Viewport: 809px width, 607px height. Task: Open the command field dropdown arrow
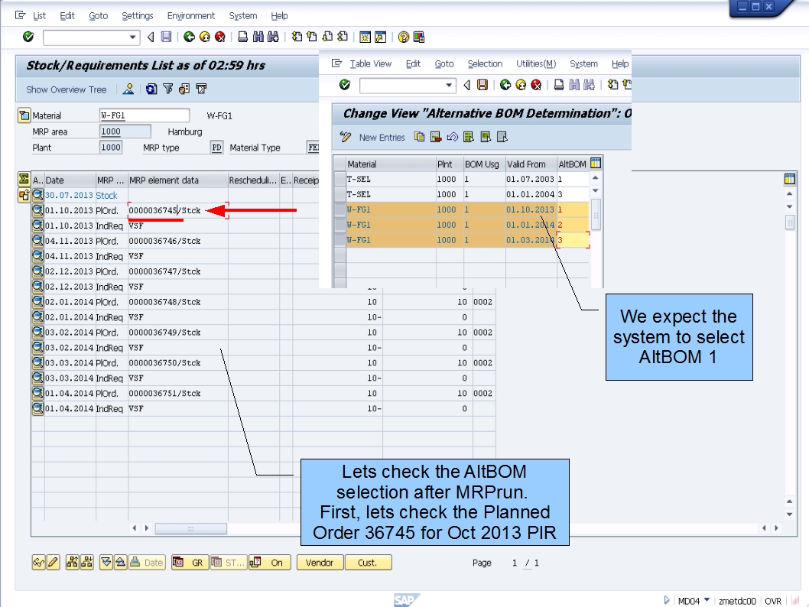click(x=133, y=37)
